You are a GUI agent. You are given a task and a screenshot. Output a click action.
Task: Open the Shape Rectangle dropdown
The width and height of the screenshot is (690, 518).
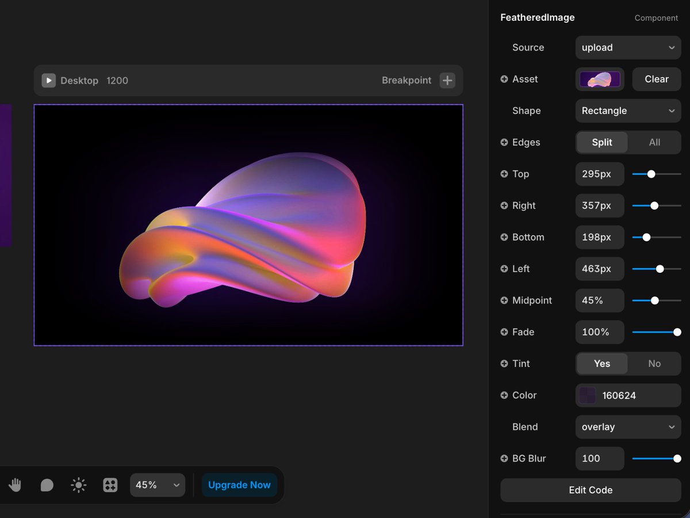[x=628, y=111]
